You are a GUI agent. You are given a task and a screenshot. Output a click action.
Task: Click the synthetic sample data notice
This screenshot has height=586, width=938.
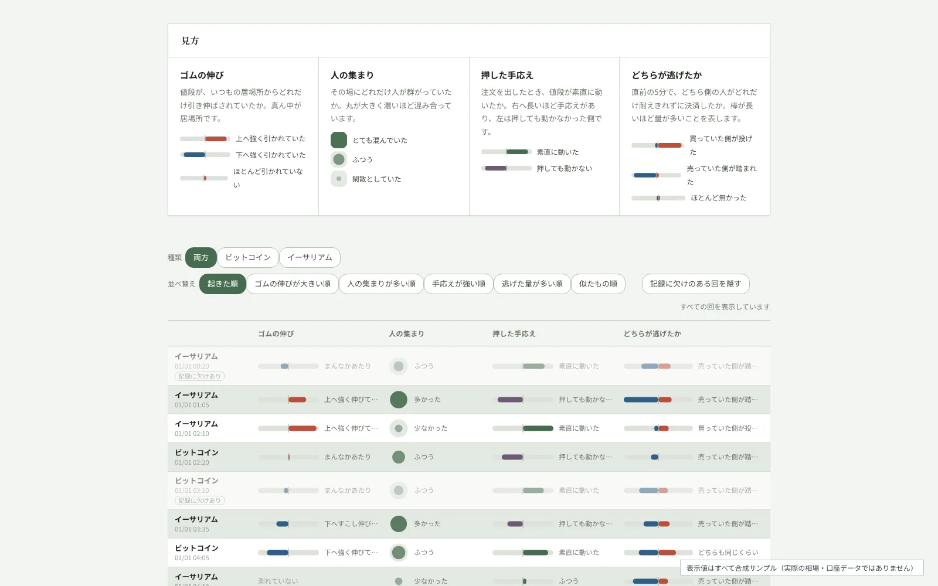tap(801, 568)
